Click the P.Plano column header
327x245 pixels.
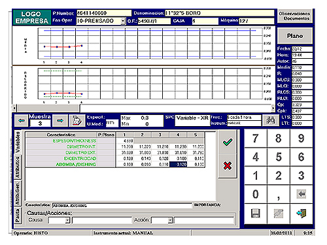click(106, 135)
